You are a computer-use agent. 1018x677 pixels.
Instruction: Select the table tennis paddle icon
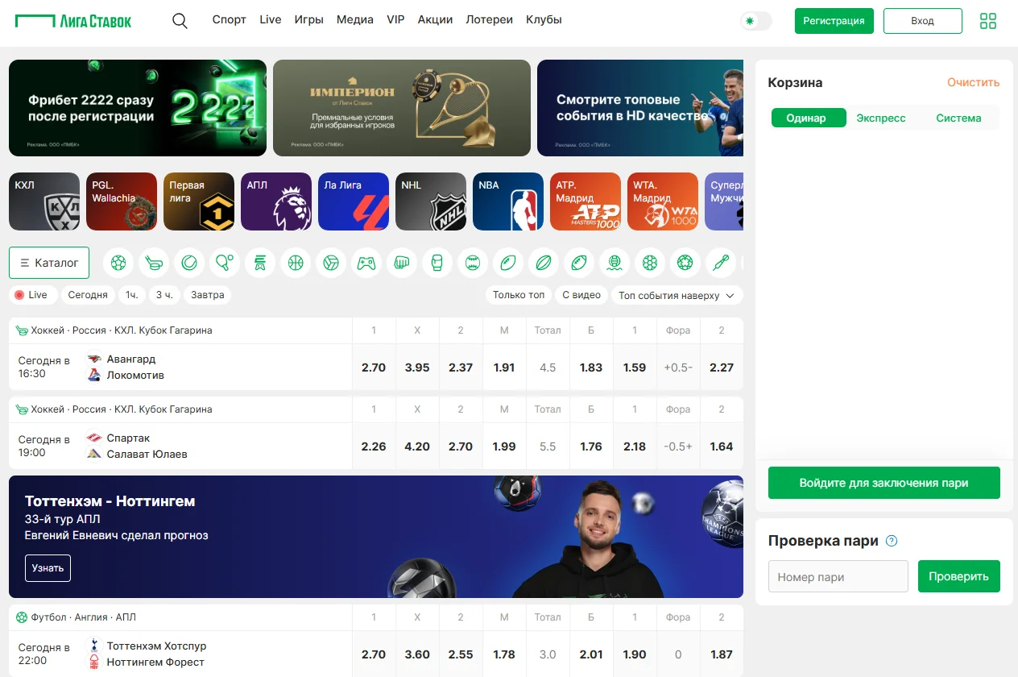(x=225, y=263)
